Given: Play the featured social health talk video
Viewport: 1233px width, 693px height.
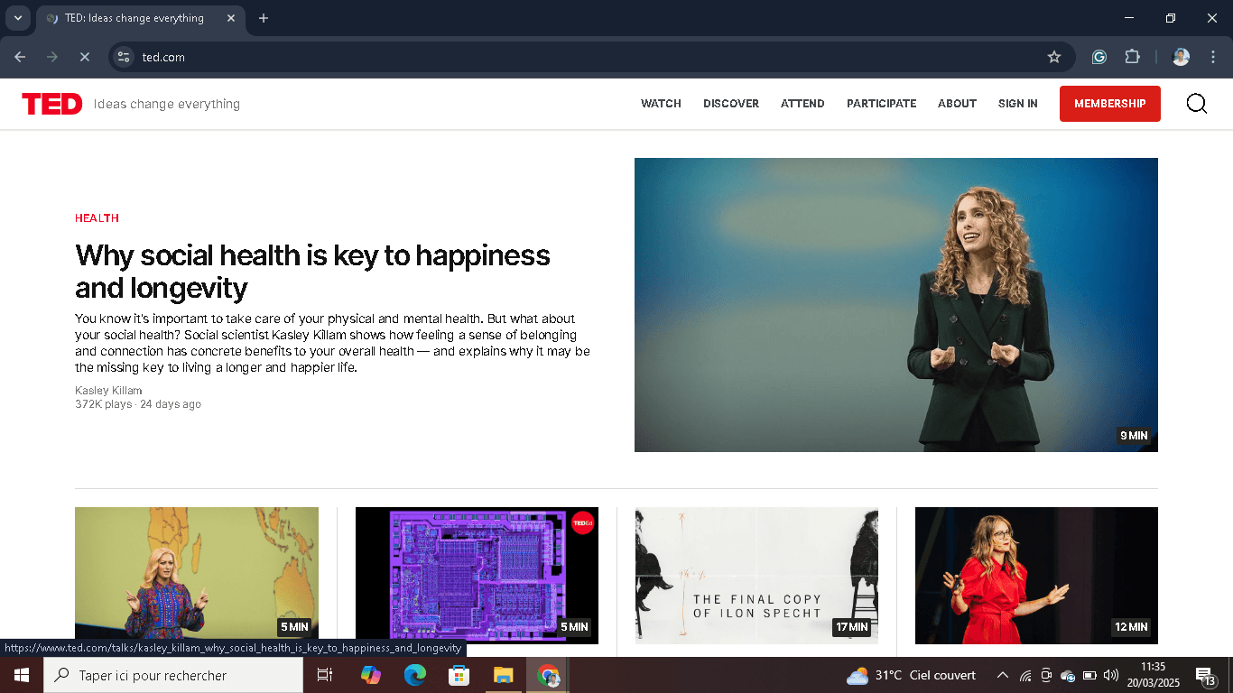Looking at the screenshot, I should [895, 305].
